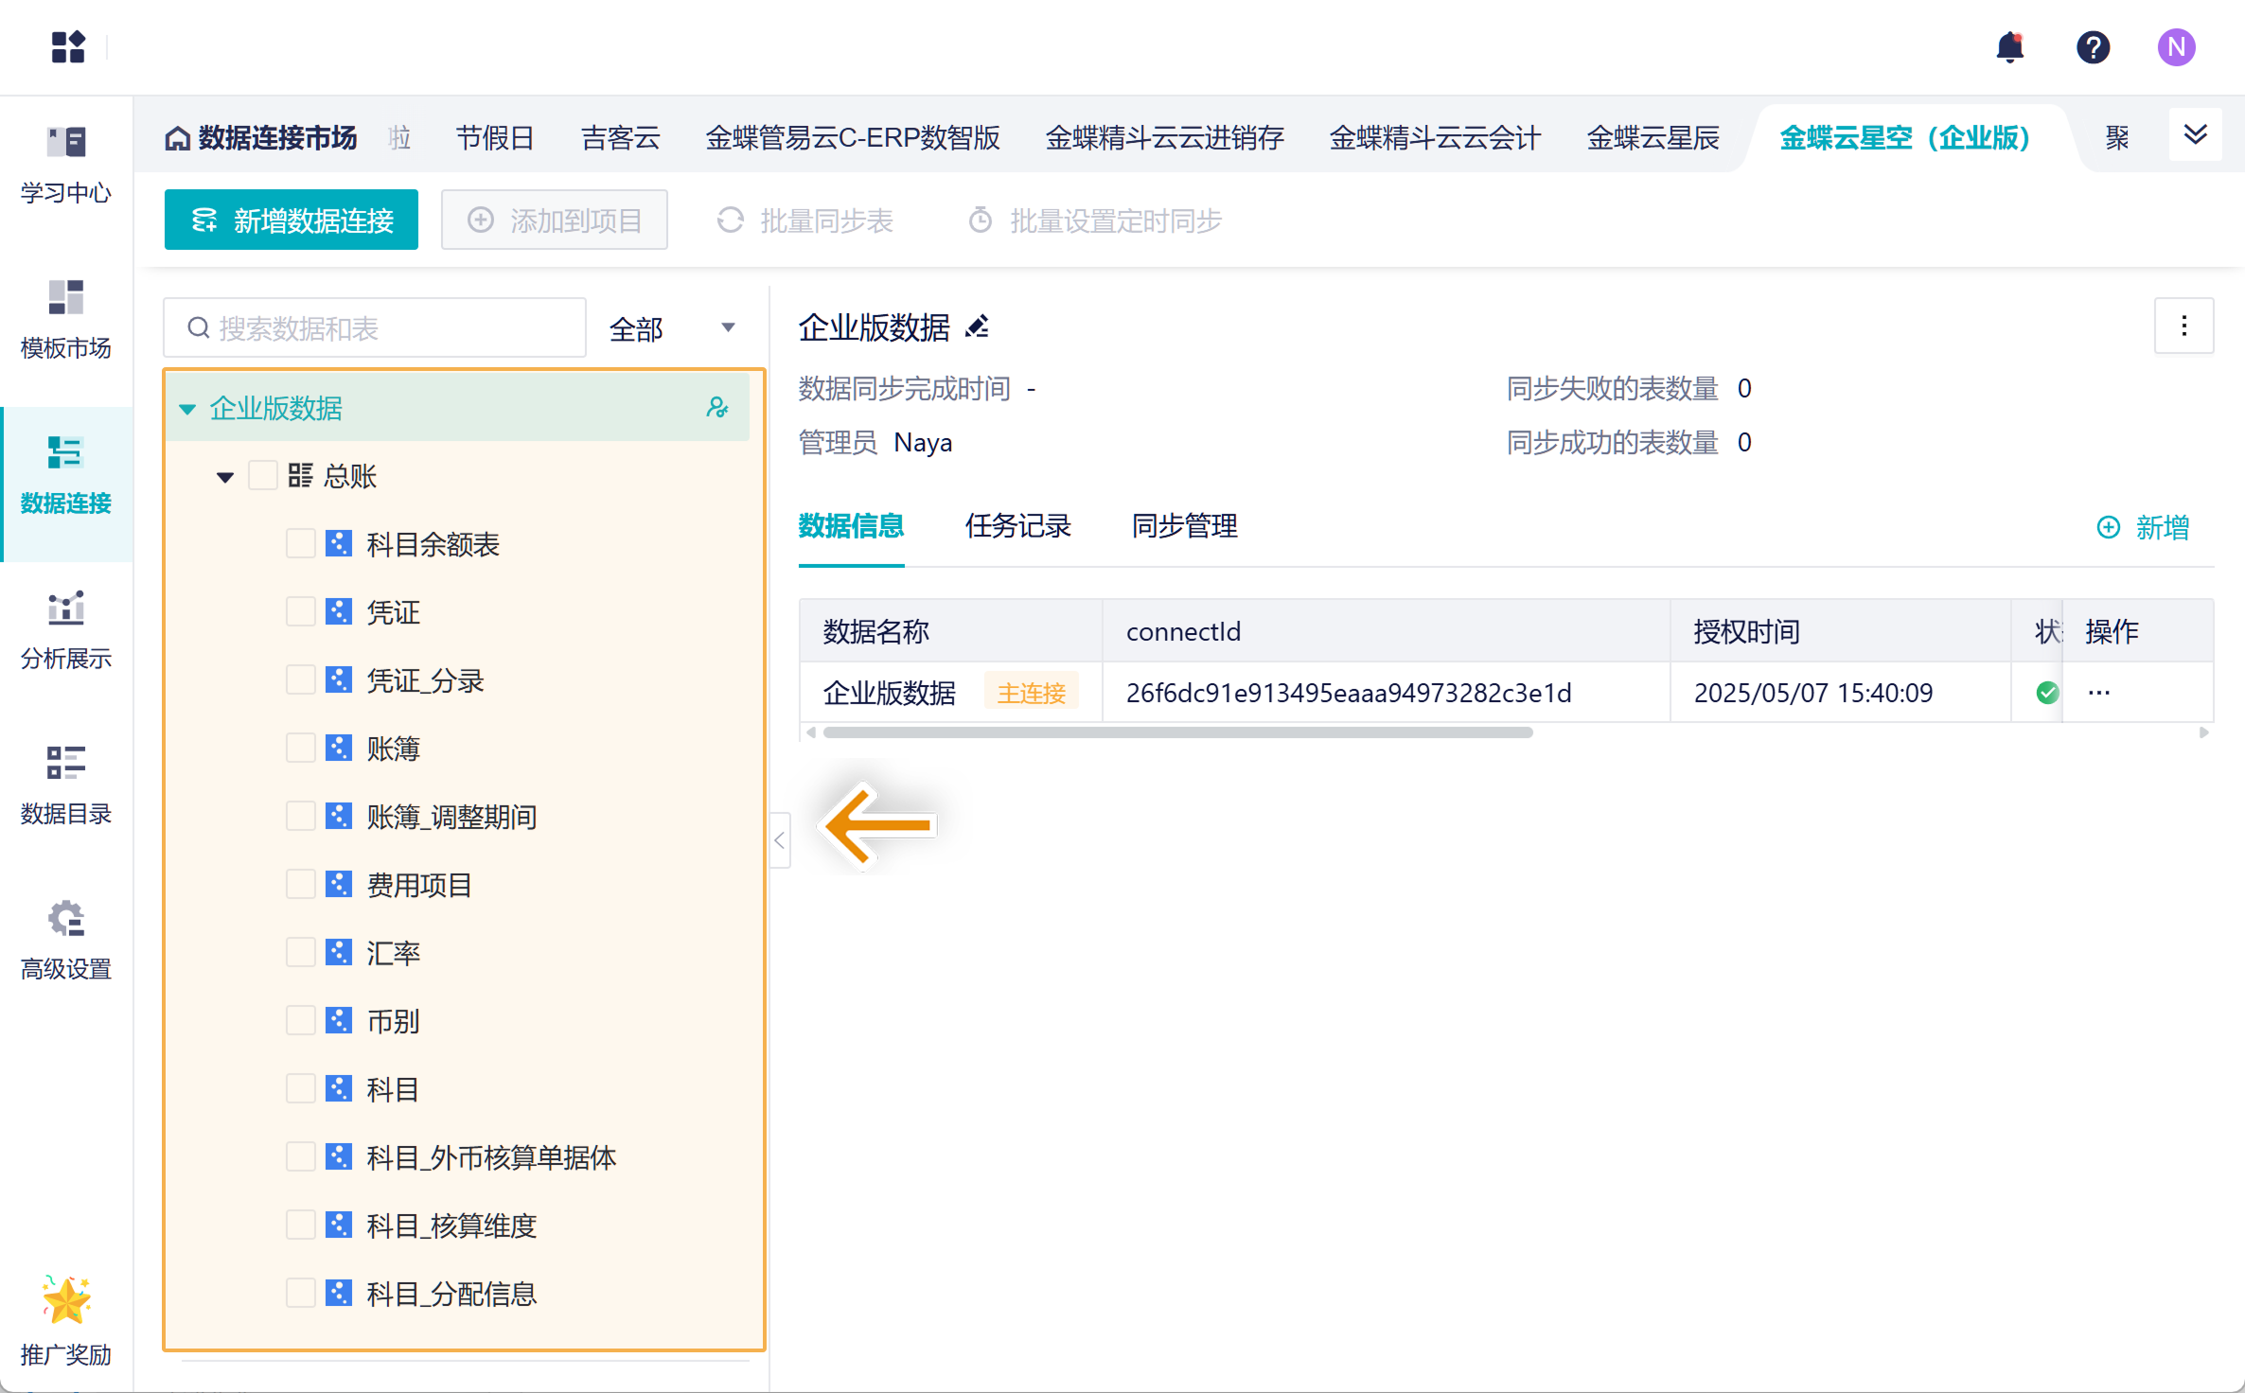Tick the 凭证_分录 table checkbox
This screenshot has height=1393, width=2245.
click(301, 680)
